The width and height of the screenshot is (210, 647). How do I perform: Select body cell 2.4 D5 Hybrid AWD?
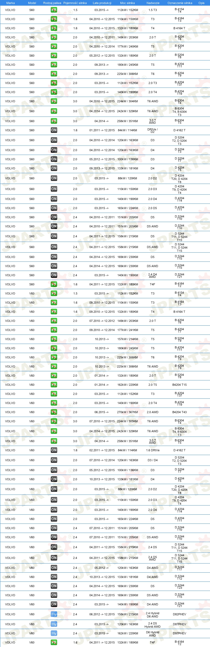pyautogui.click(x=153, y=624)
